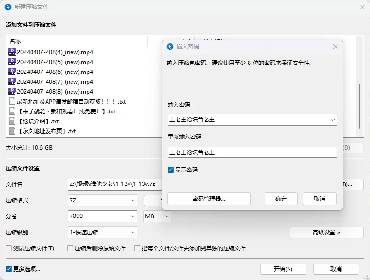Open the 输入密码 combo box dropdown arrow
Viewport: 370px width, 280px height.
pyautogui.click(x=332, y=120)
